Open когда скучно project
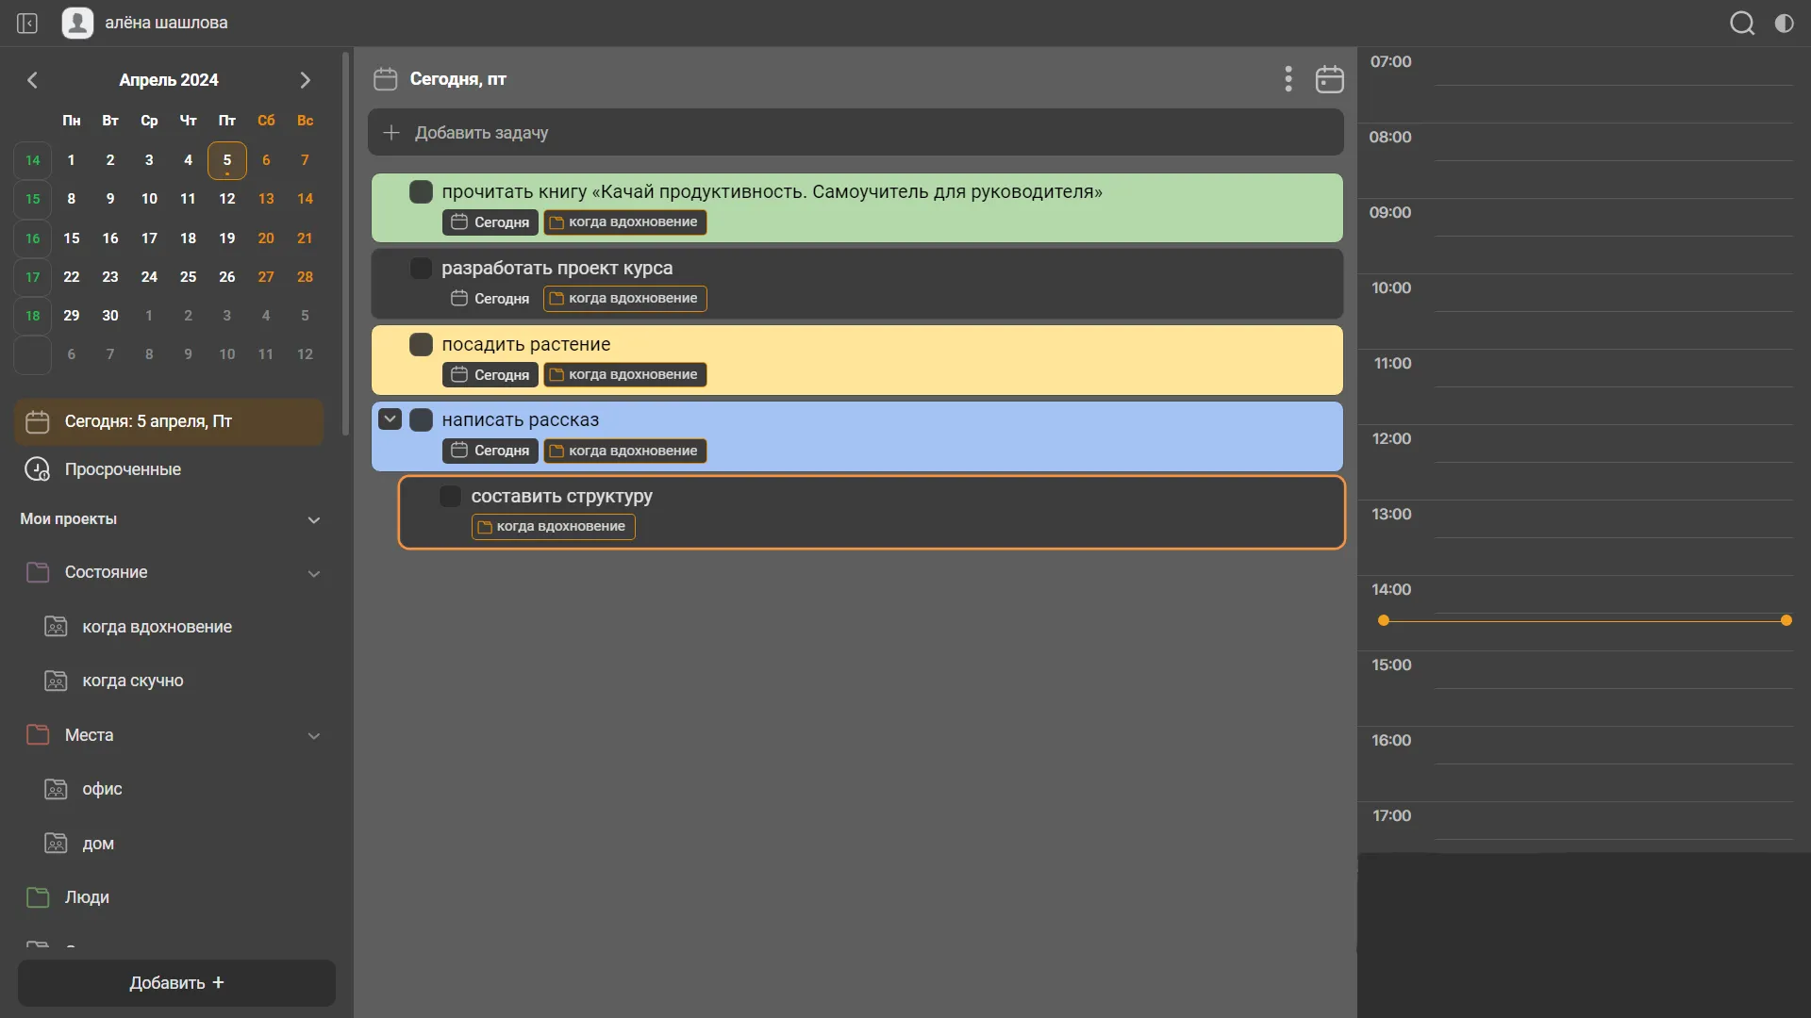Viewport: 1811px width, 1018px height. pos(132,681)
